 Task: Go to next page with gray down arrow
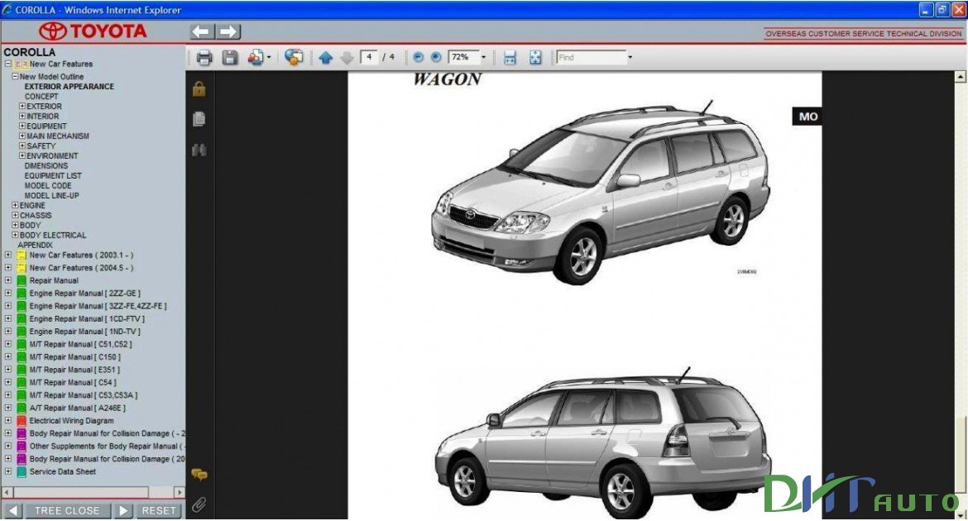pos(347,58)
